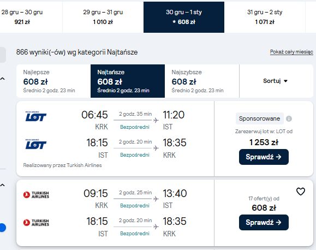Click Turkish Airlines logo on 09:15 flight
This screenshot has height=250, width=316.
click(36, 195)
